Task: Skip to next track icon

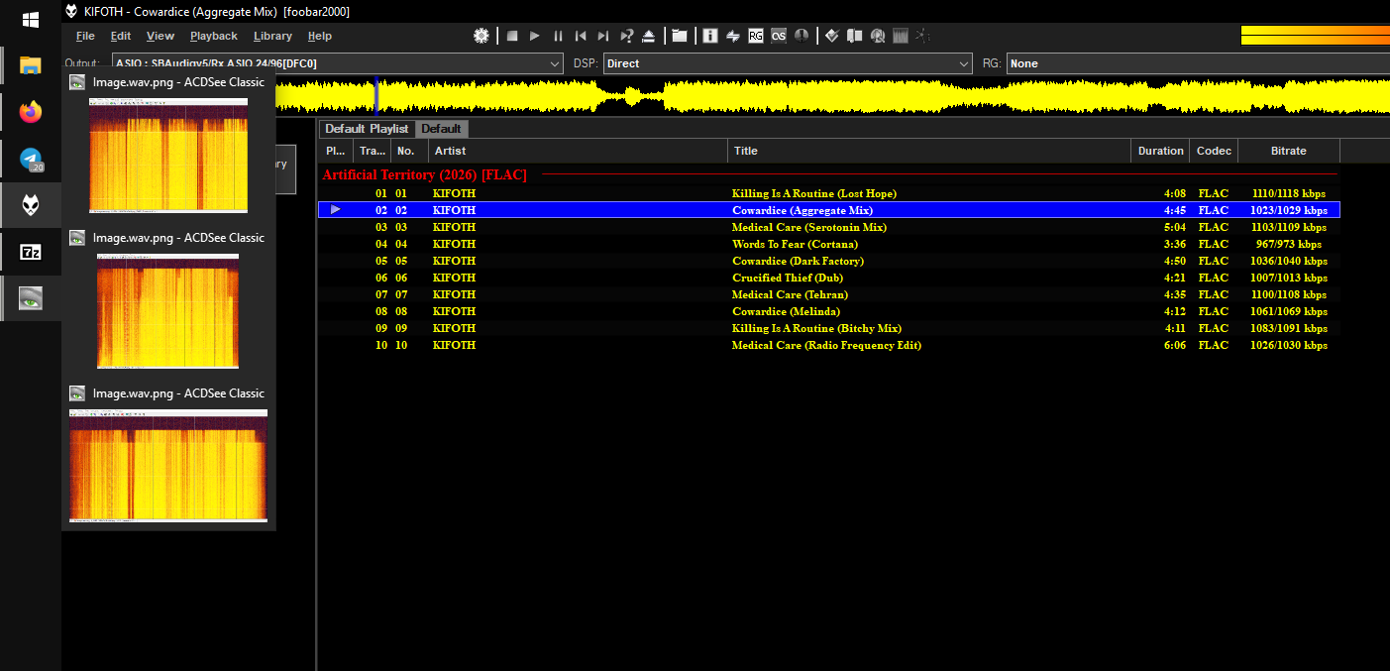Action: pyautogui.click(x=603, y=36)
